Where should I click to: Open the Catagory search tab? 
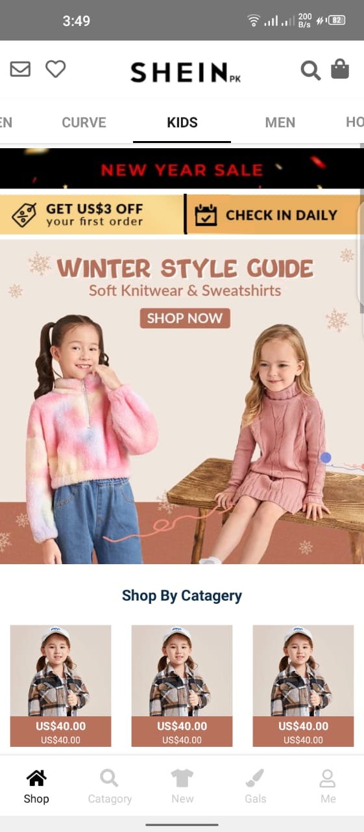click(x=110, y=786)
